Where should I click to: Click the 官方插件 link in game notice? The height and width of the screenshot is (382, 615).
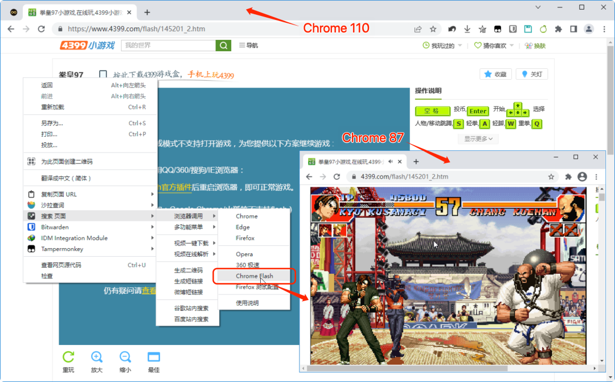click(176, 187)
